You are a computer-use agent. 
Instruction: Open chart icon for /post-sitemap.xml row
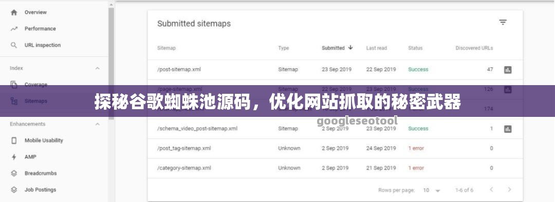(x=508, y=70)
